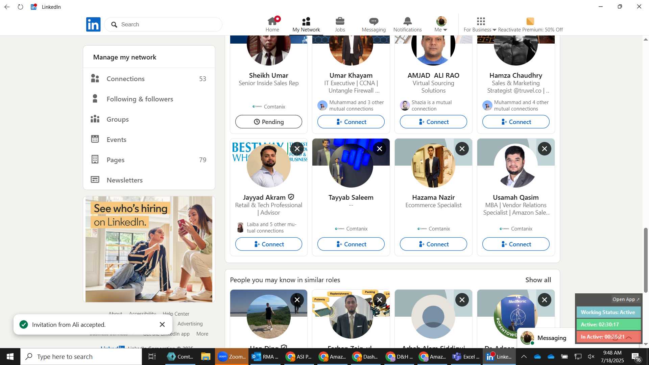Open Jayyad Akram's profile photo
Screen dimensions: 649x365
pos(269,166)
